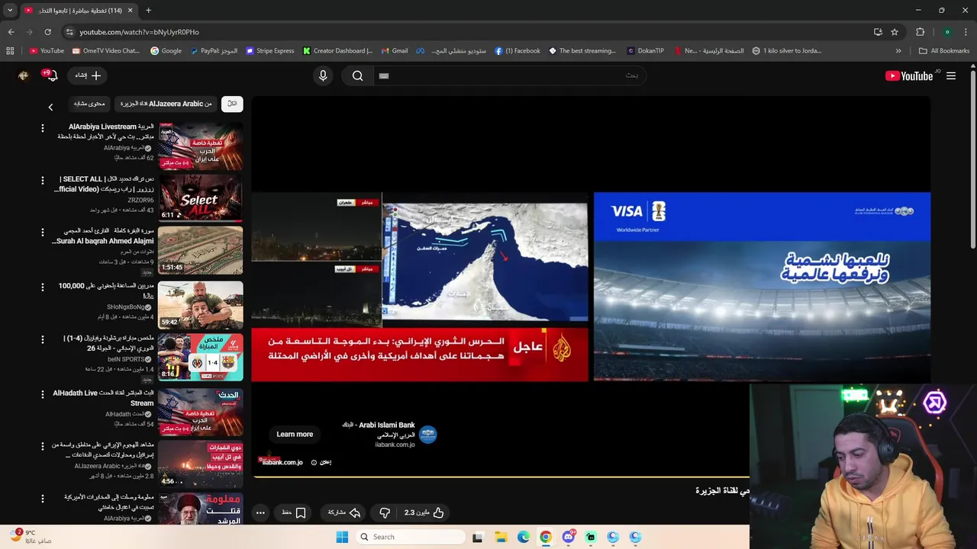The image size is (977, 549).
Task: Open the Surah Al baqrah 1:51:45 thumbnail
Action: click(x=201, y=250)
